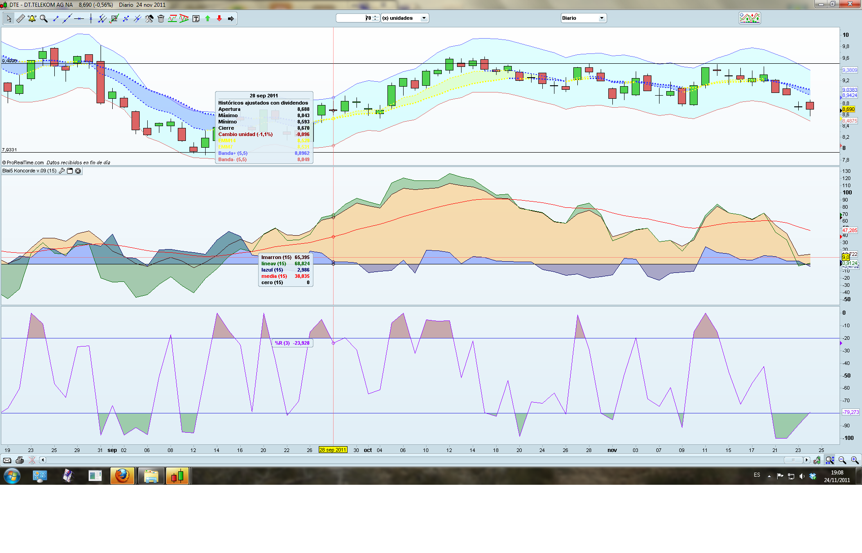Open the Diario timeframe dropdown

click(x=601, y=18)
